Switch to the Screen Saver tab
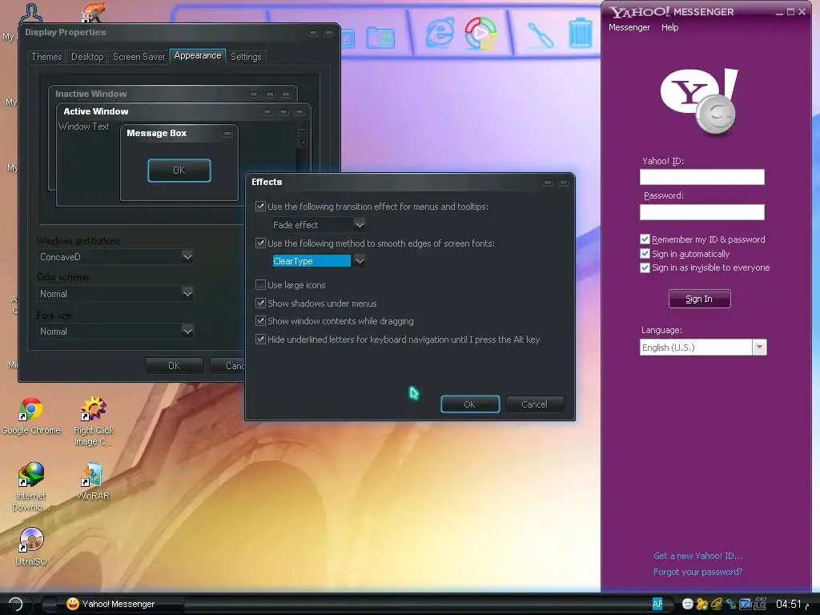The height and width of the screenshot is (615, 820). click(x=139, y=57)
